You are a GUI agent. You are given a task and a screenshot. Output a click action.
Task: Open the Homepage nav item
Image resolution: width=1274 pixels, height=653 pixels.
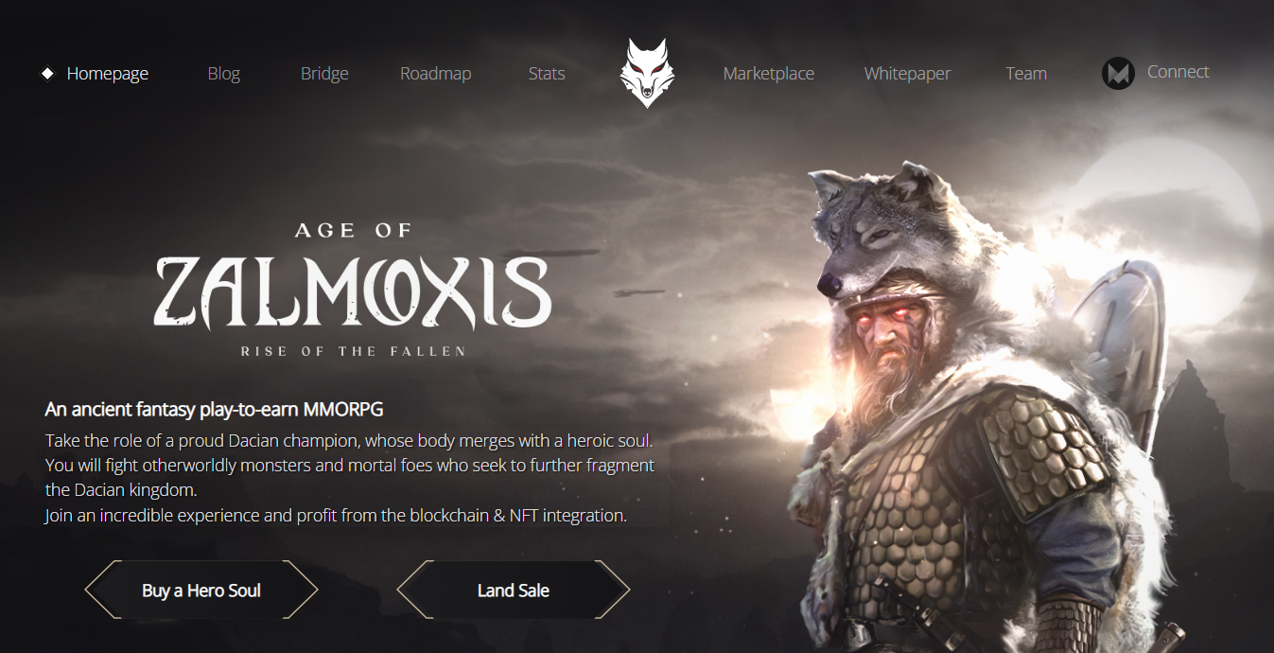108,73
